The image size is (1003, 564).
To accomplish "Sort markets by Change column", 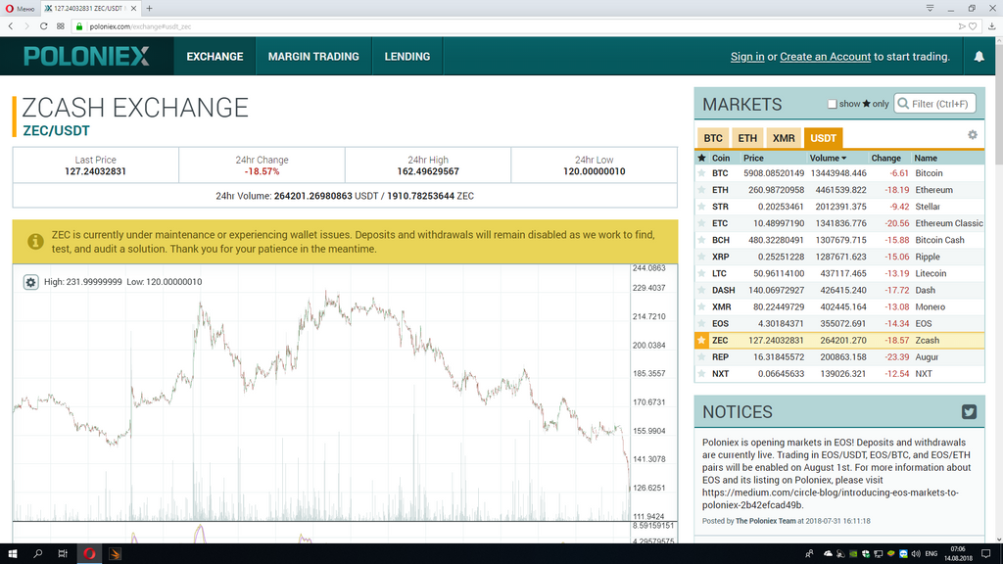I will point(885,158).
